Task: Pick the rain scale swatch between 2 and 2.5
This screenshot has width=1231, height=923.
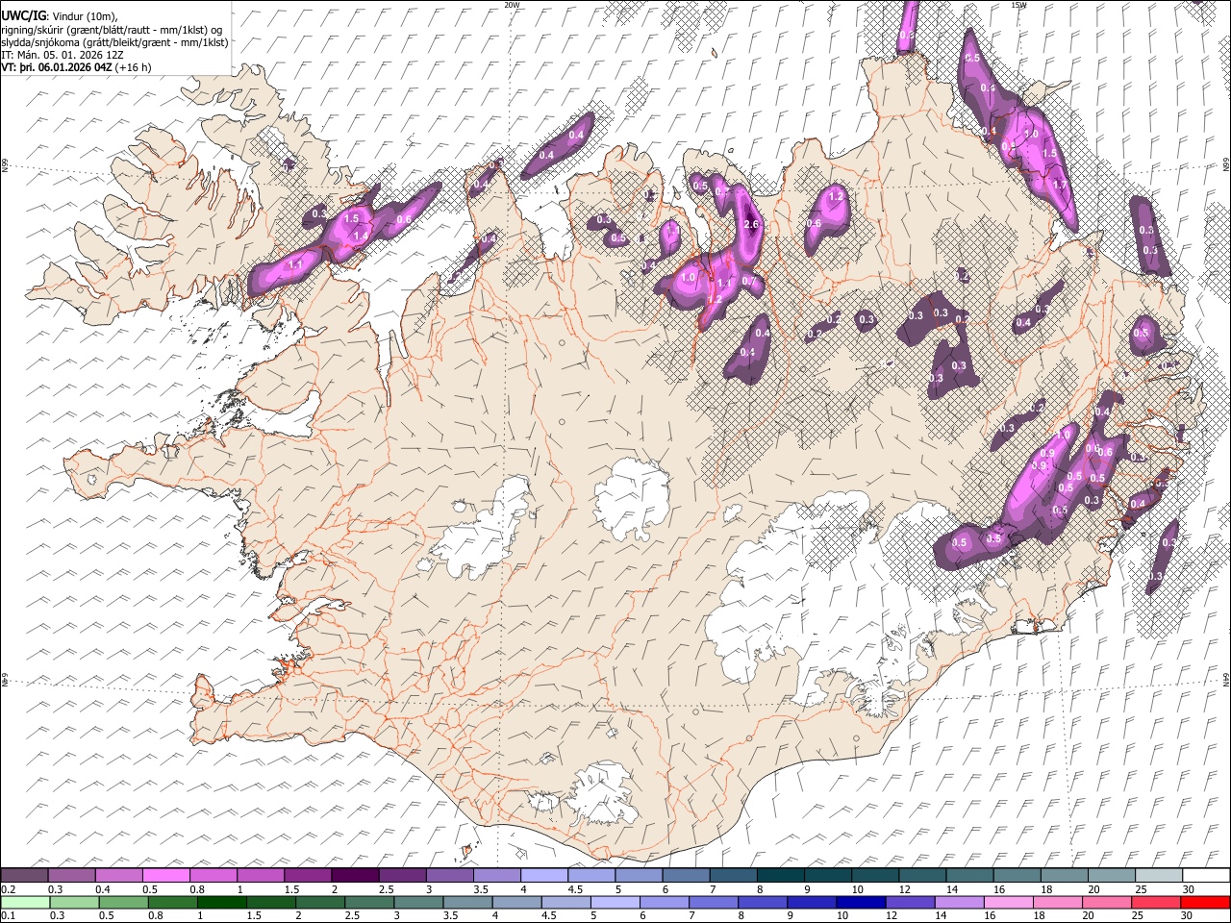Action: pos(320,902)
